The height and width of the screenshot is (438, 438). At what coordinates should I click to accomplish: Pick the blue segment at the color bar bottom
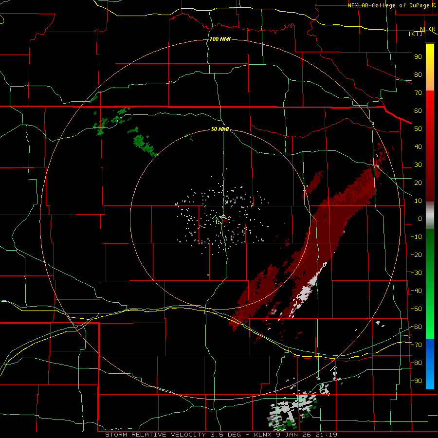pyautogui.click(x=430, y=364)
